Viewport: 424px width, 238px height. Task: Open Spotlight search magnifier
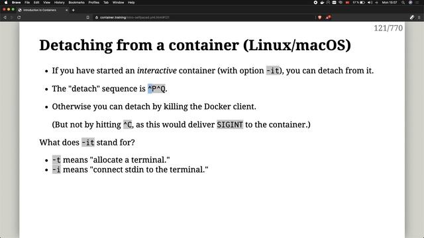coord(403,3)
